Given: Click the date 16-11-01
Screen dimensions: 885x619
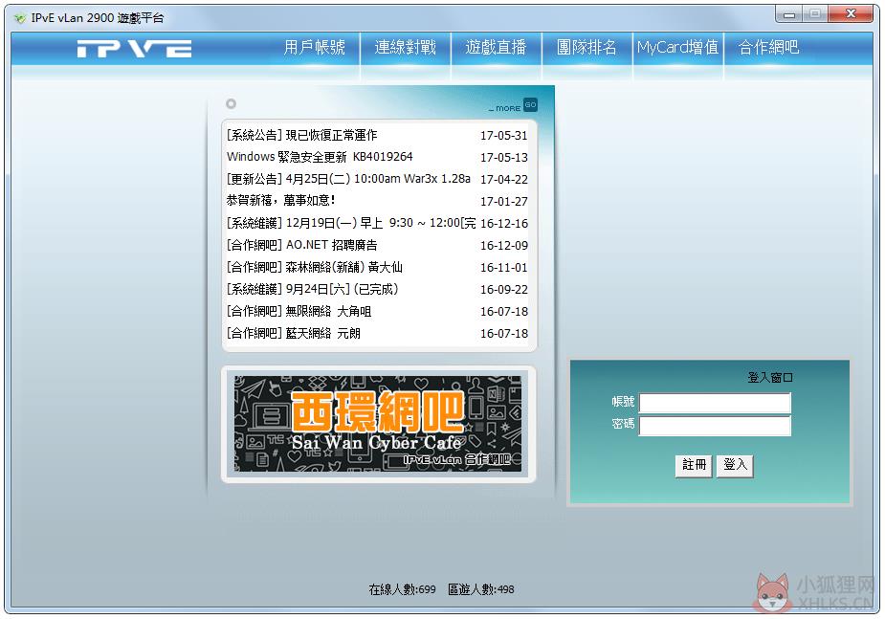Looking at the screenshot, I should click(504, 268).
